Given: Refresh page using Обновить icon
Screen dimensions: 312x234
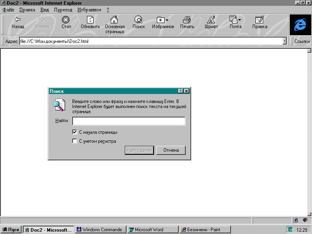Looking at the screenshot, I should click(90, 23).
